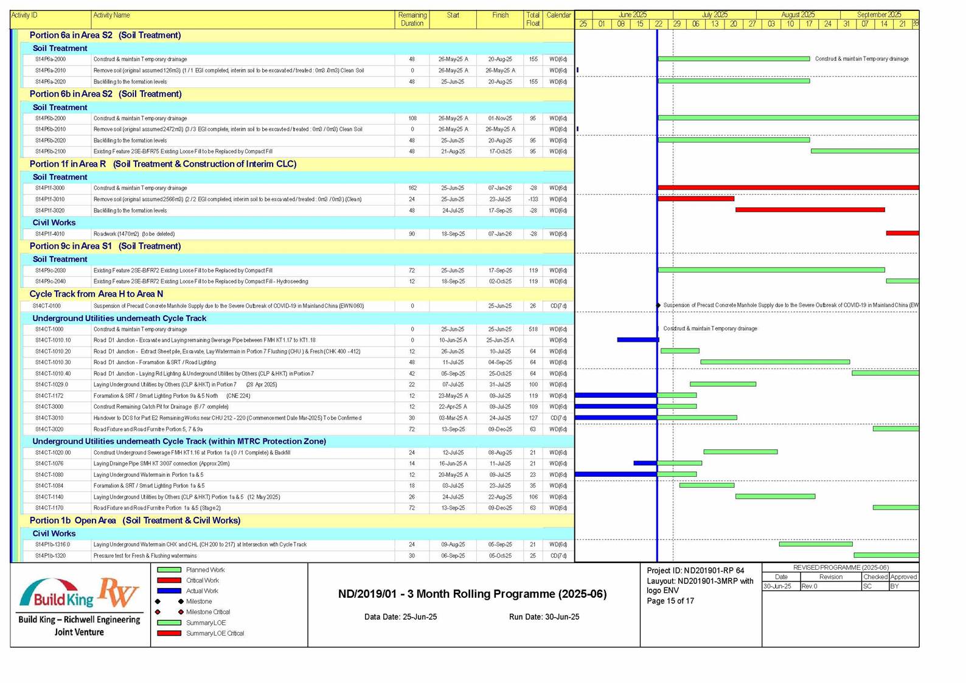Click the Calendar column header
The height and width of the screenshot is (683, 966).
tap(558, 19)
